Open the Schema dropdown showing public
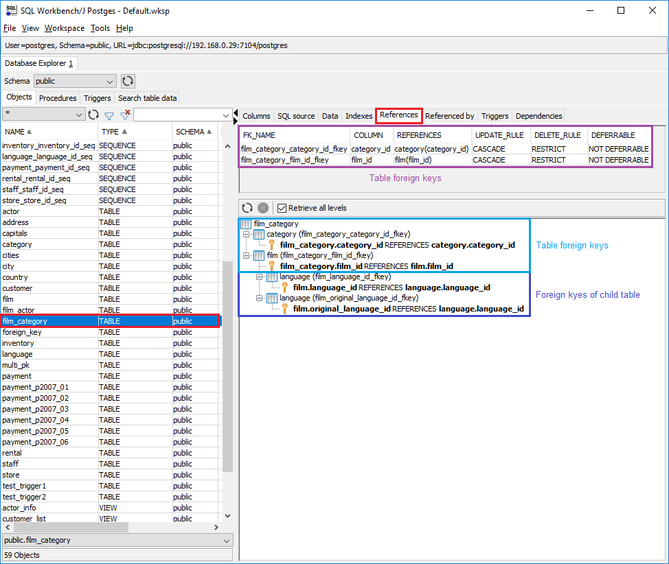Image resolution: width=669 pixels, height=564 pixels. point(75,81)
